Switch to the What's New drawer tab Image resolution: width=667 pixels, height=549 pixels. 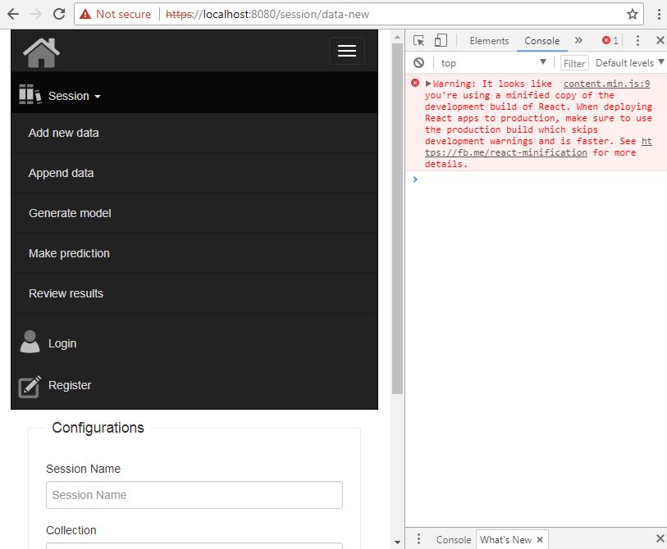click(x=505, y=539)
